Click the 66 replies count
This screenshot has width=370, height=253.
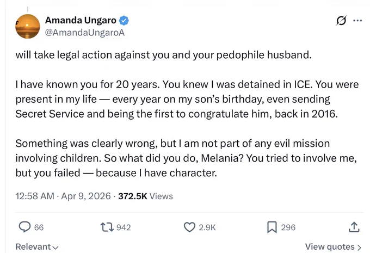pyautogui.click(x=39, y=227)
